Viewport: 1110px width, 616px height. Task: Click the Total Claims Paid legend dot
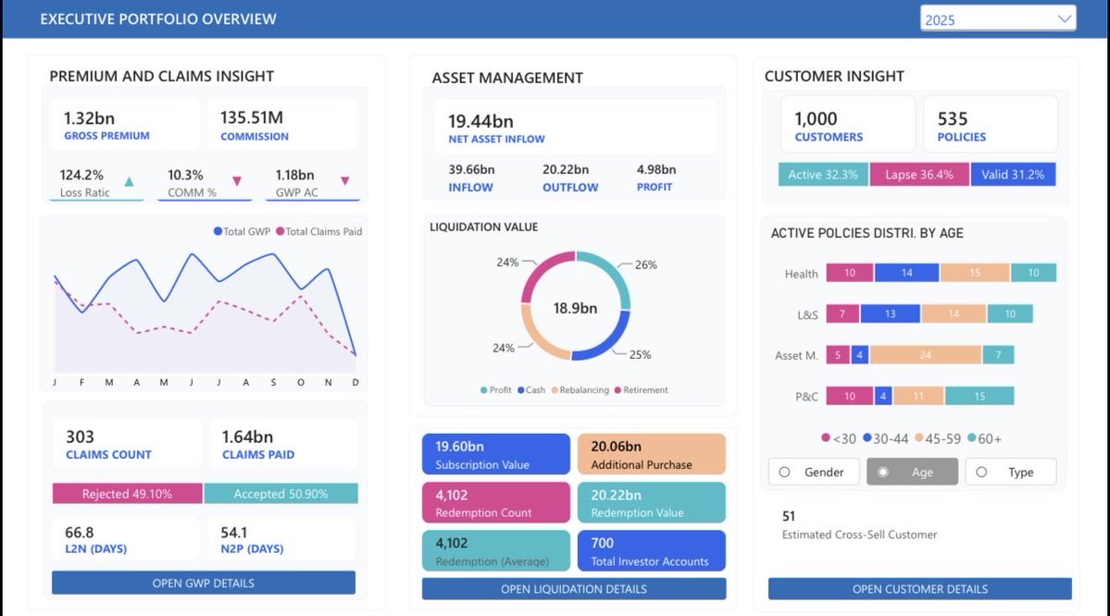pyautogui.click(x=280, y=231)
